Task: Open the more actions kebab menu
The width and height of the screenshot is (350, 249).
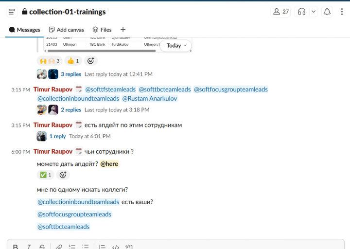Action: [x=342, y=12]
